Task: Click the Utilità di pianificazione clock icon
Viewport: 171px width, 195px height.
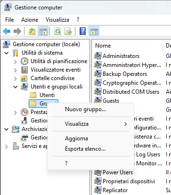Action: pos(24,61)
